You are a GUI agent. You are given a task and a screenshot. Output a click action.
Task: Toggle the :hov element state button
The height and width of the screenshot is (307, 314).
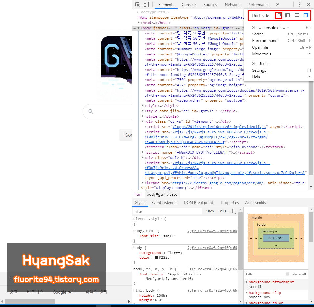(x=210, y=211)
